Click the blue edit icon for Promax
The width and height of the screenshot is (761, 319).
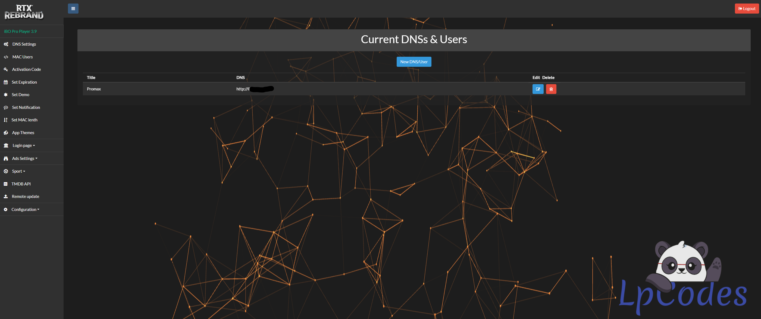click(538, 89)
